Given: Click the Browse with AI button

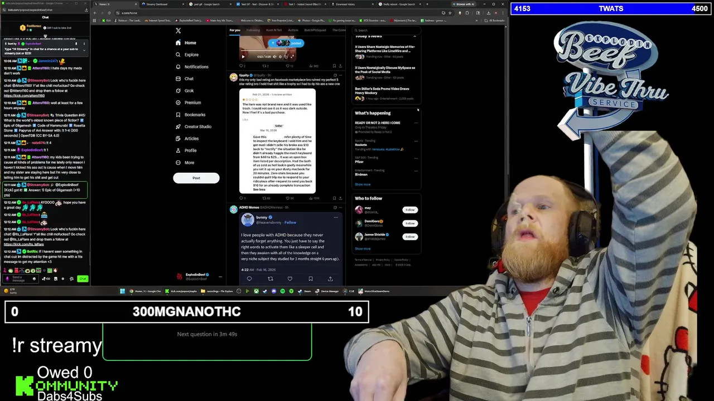Looking at the screenshot, I should (463, 4).
